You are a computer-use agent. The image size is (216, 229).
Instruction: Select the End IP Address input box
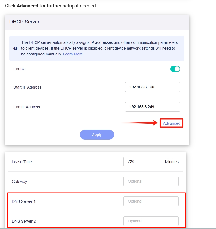[152, 107]
